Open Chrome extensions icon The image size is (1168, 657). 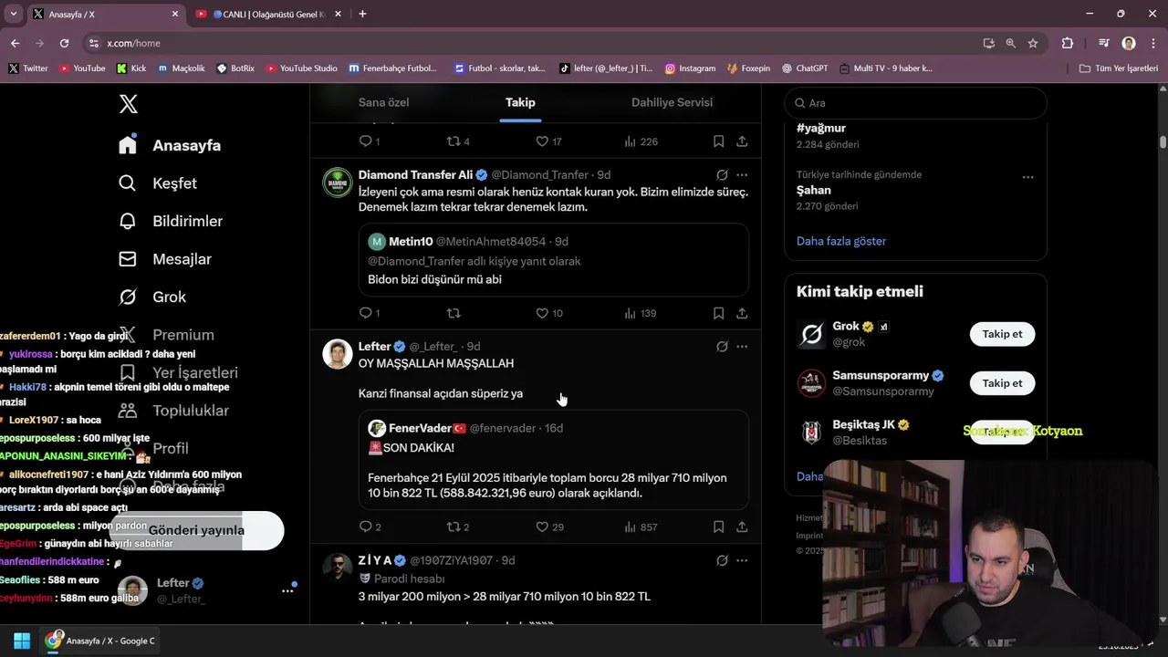[1067, 43]
